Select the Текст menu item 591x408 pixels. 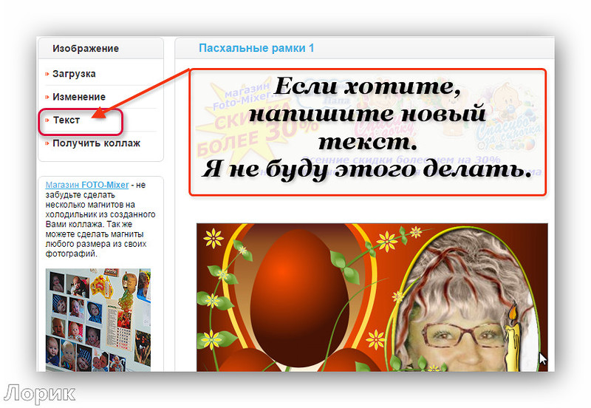[66, 120]
